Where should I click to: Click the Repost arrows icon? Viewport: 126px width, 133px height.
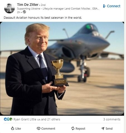73,128
